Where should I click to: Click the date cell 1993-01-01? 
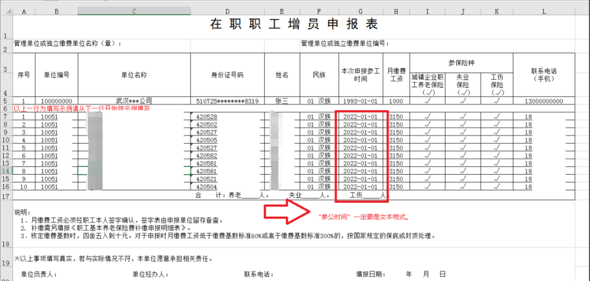point(361,101)
